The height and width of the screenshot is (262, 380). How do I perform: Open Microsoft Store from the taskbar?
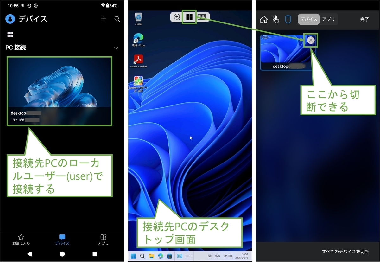(x=169, y=256)
